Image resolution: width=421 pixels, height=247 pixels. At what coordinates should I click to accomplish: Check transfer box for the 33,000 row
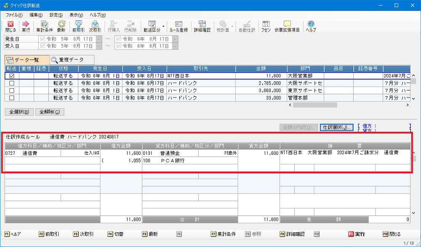12,98
